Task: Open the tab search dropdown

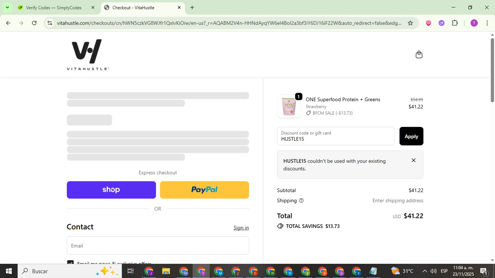Action: click(7, 7)
